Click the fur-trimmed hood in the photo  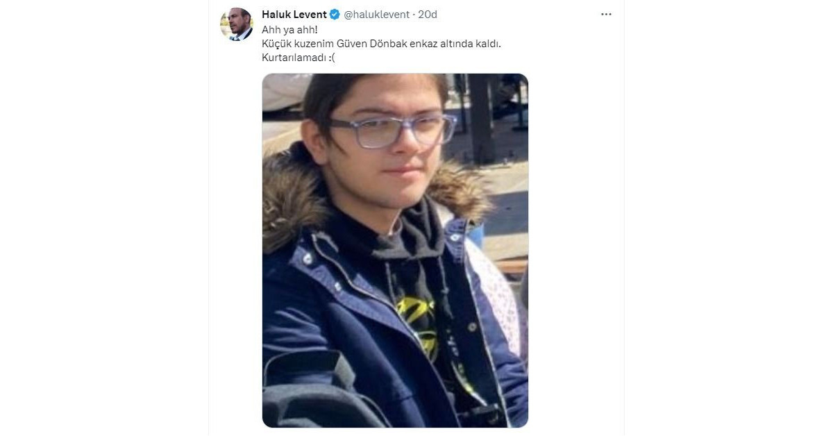coord(292,201)
